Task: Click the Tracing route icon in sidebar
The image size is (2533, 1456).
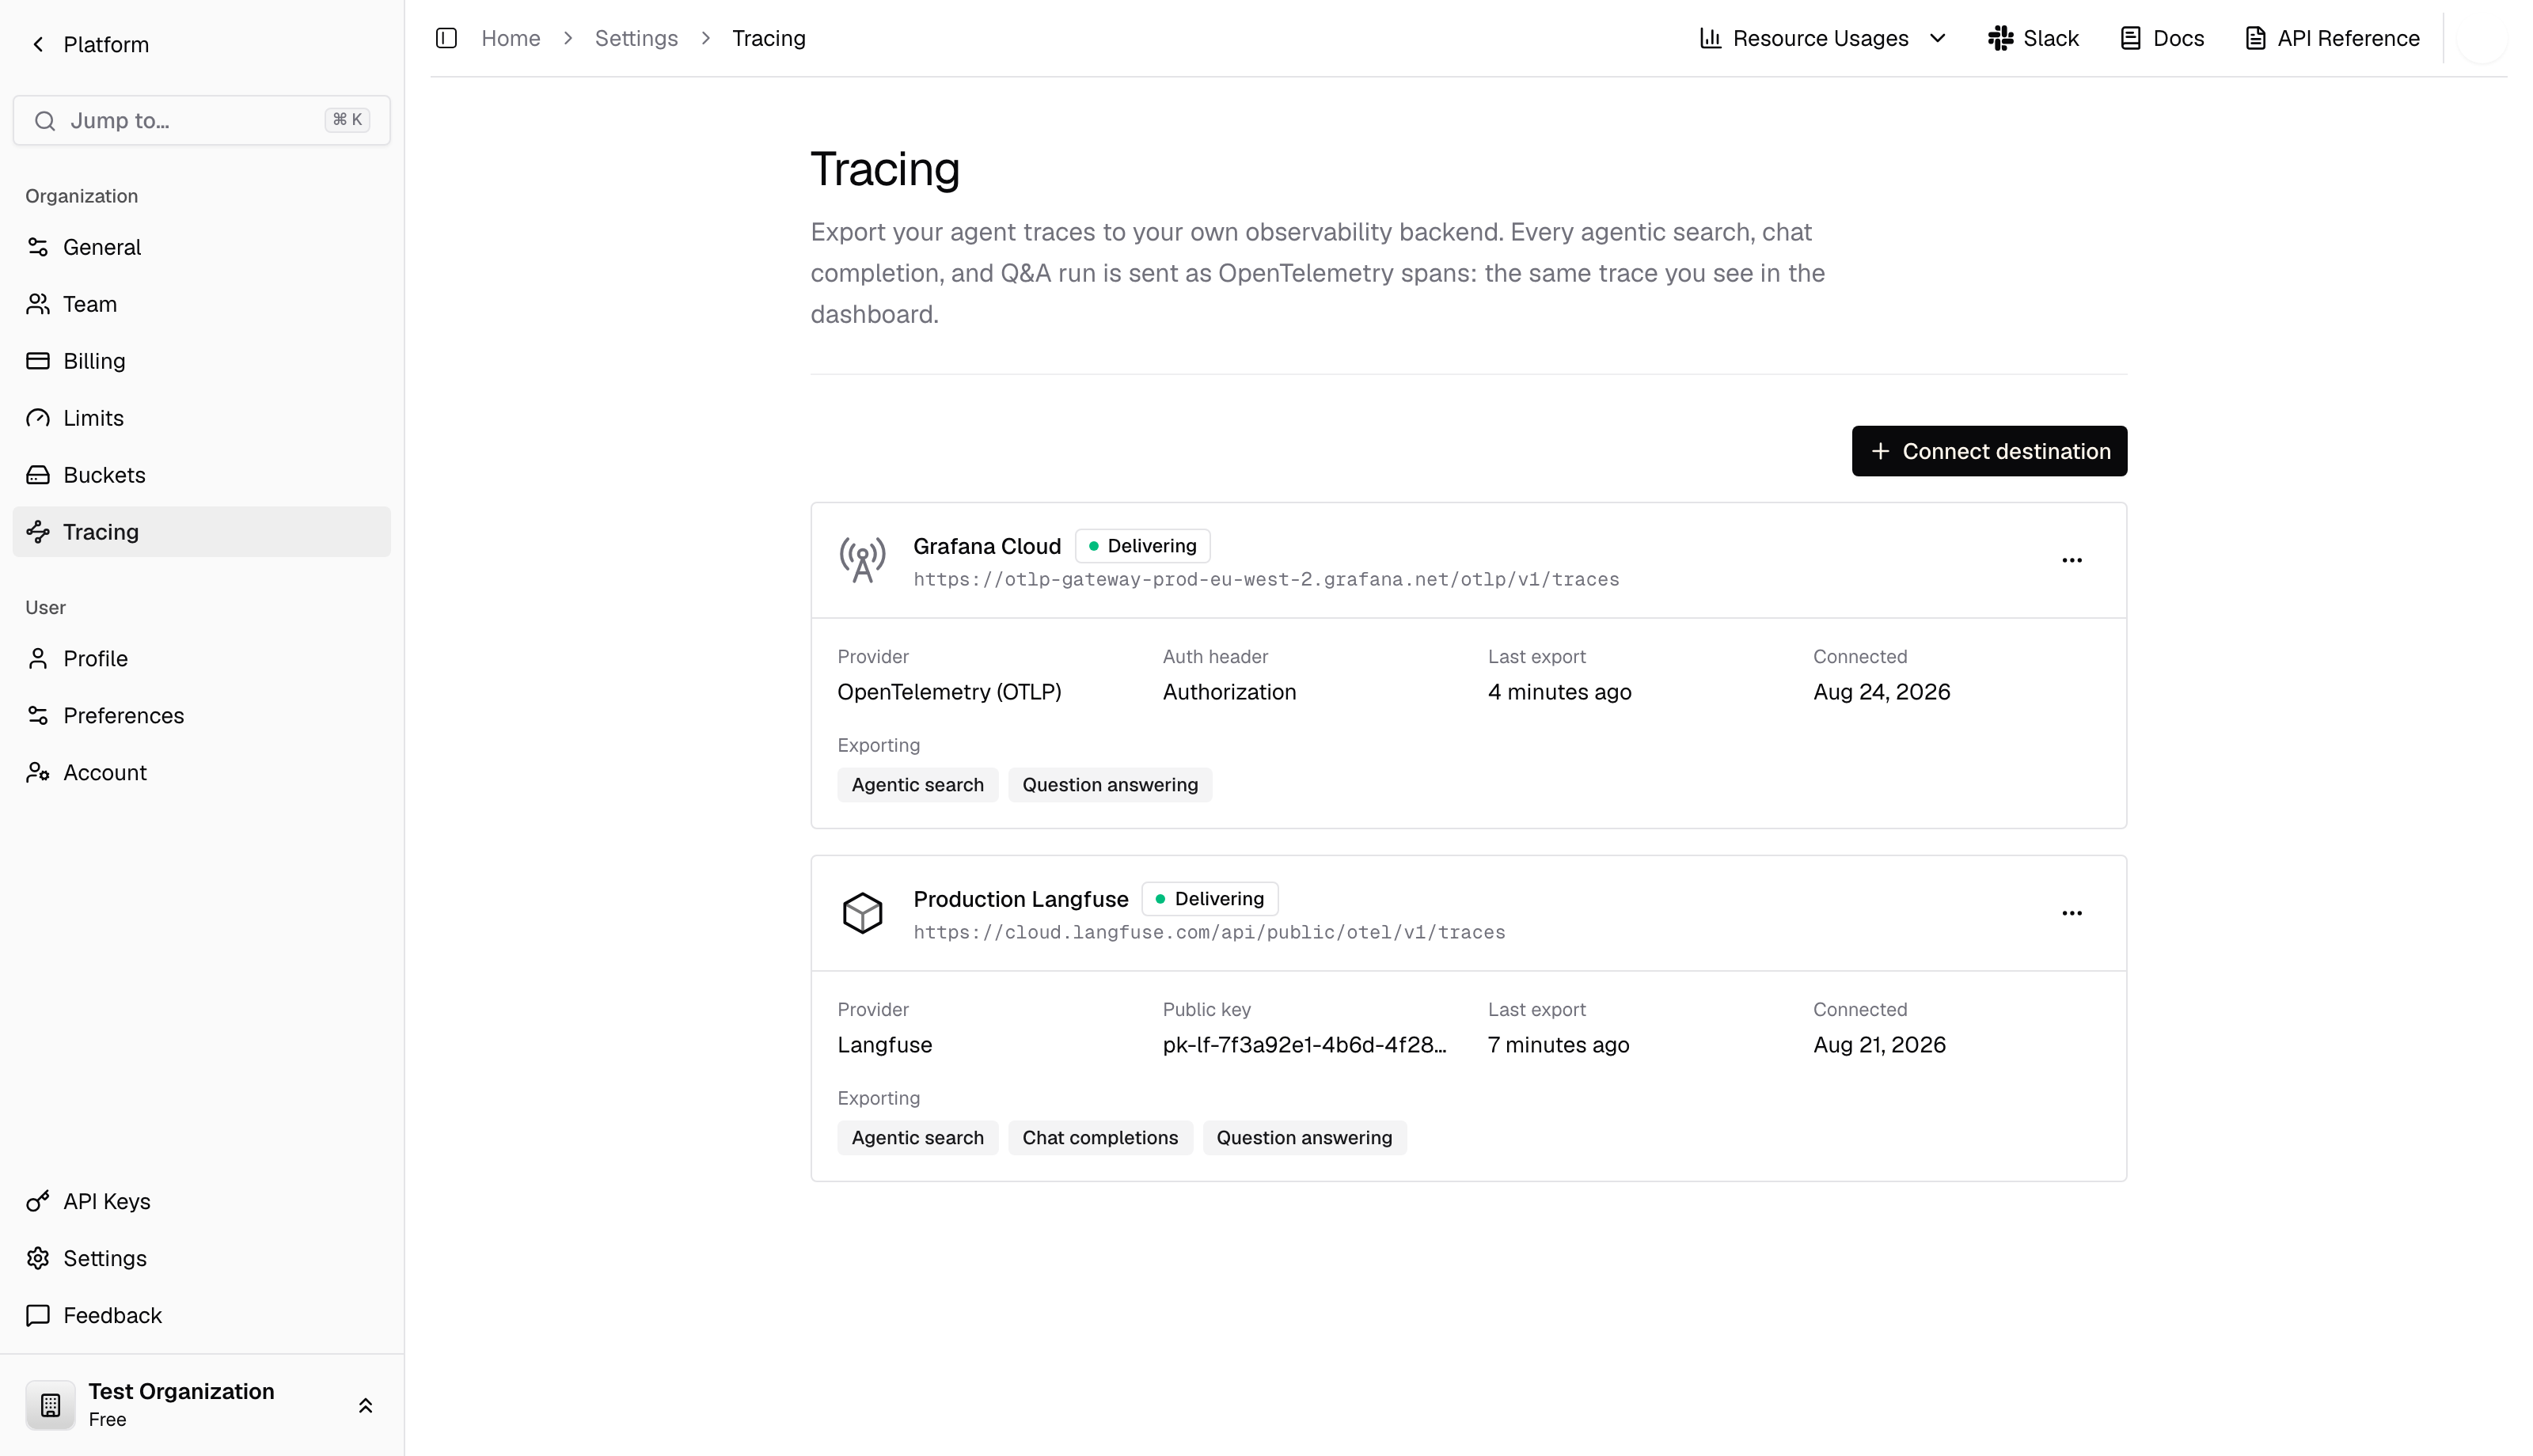Action: point(38,532)
